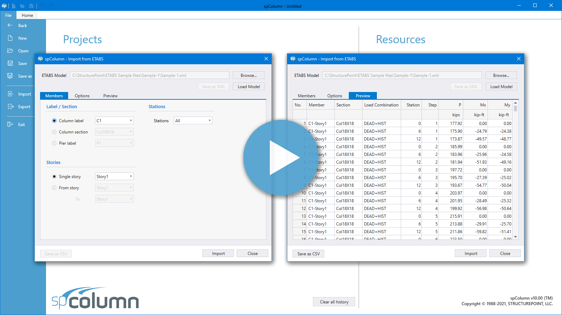The image size is (562, 315).
Task: Open the Single story Story1 dropdown
Action: click(x=115, y=176)
